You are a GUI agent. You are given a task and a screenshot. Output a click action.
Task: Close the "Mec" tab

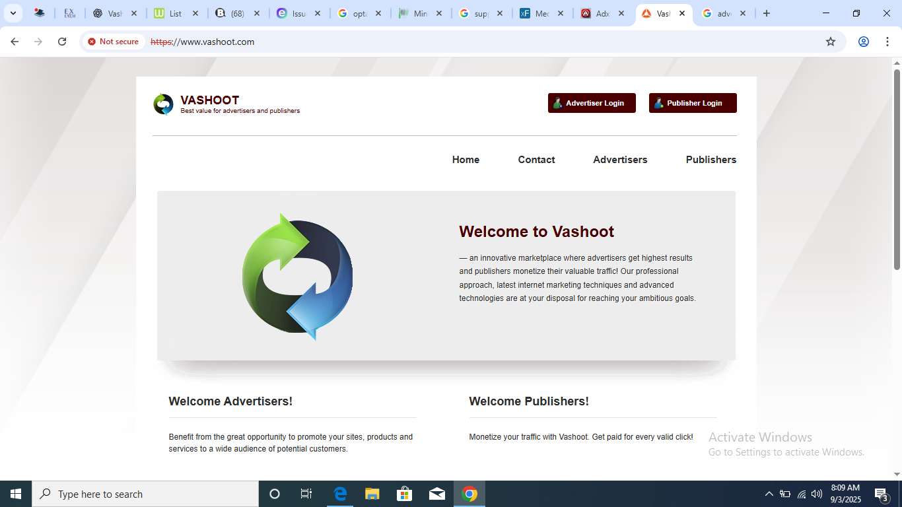pos(561,13)
